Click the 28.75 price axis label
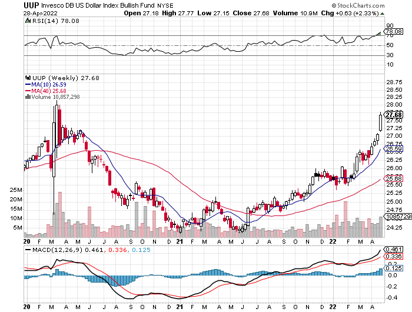The image size is (412, 312). click(394, 82)
